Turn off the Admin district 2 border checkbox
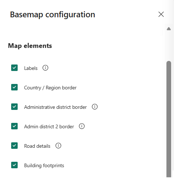Image resolution: width=174 pixels, height=178 pixels. [x=14, y=126]
